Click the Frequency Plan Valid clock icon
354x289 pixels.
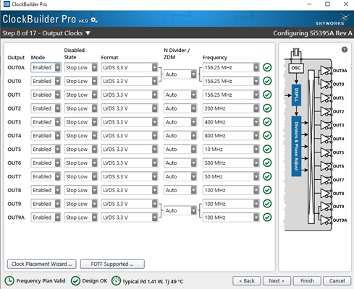coord(9,281)
